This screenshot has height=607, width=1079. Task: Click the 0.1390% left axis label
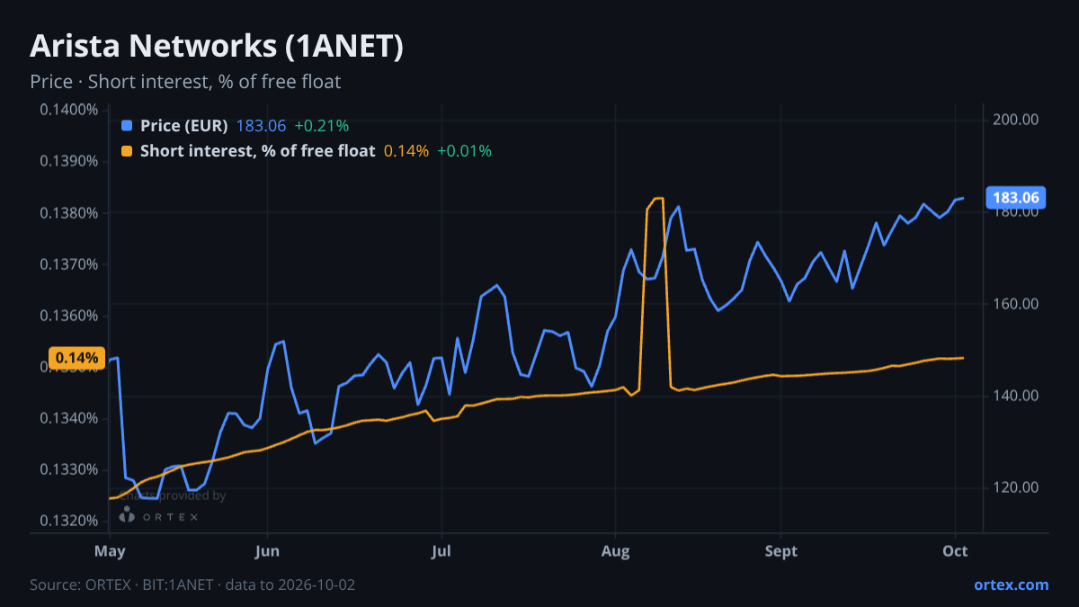(x=69, y=162)
